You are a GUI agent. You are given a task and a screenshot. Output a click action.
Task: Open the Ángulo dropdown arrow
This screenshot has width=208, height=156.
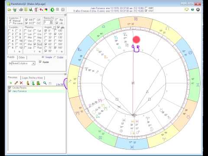coord(54,27)
